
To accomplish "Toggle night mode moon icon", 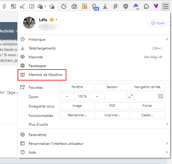I will (x=64, y=6).
